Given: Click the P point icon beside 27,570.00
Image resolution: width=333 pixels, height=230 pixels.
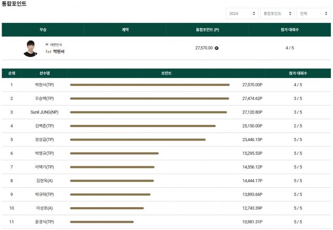Looking at the screenshot, I should (x=216, y=48).
